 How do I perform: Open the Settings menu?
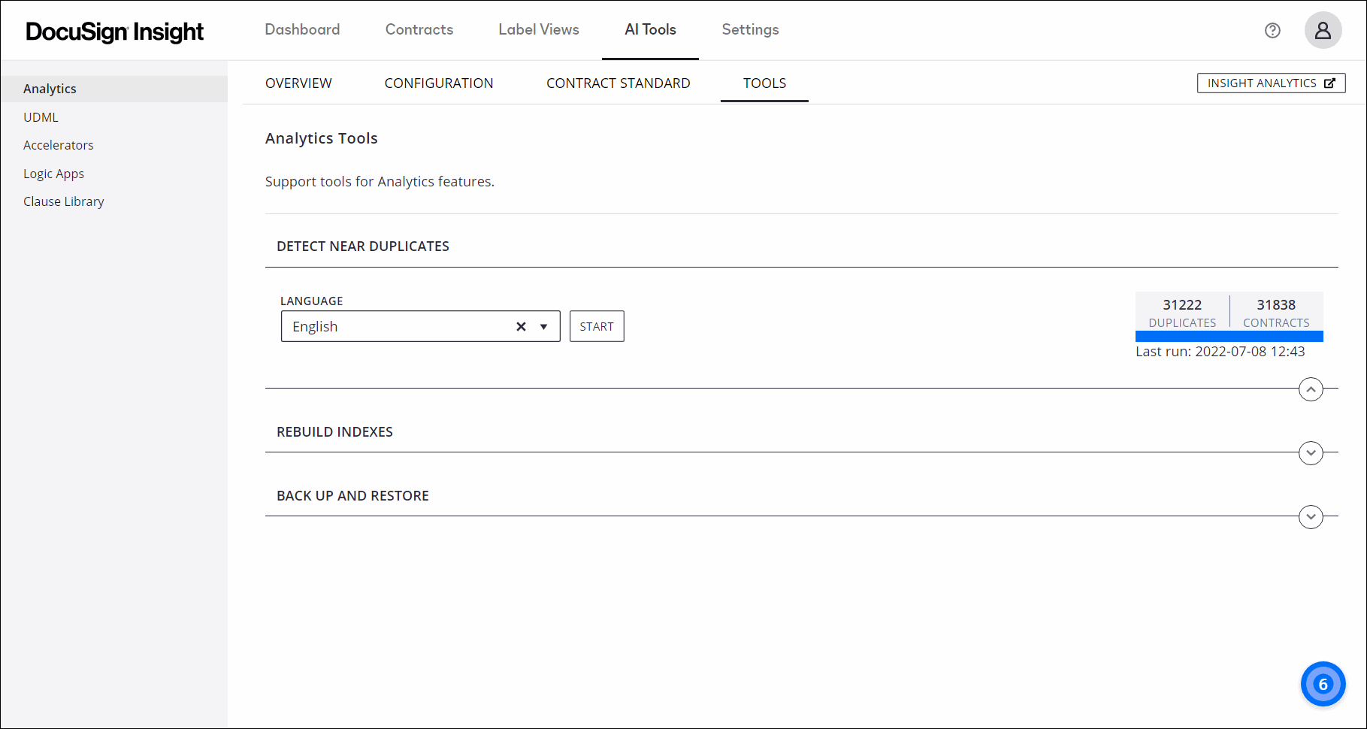click(749, 29)
